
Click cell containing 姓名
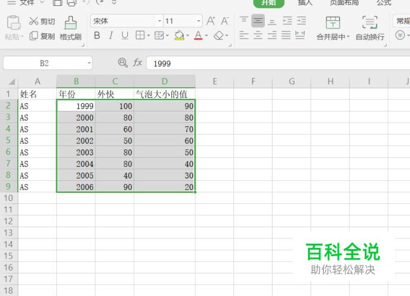(37, 94)
